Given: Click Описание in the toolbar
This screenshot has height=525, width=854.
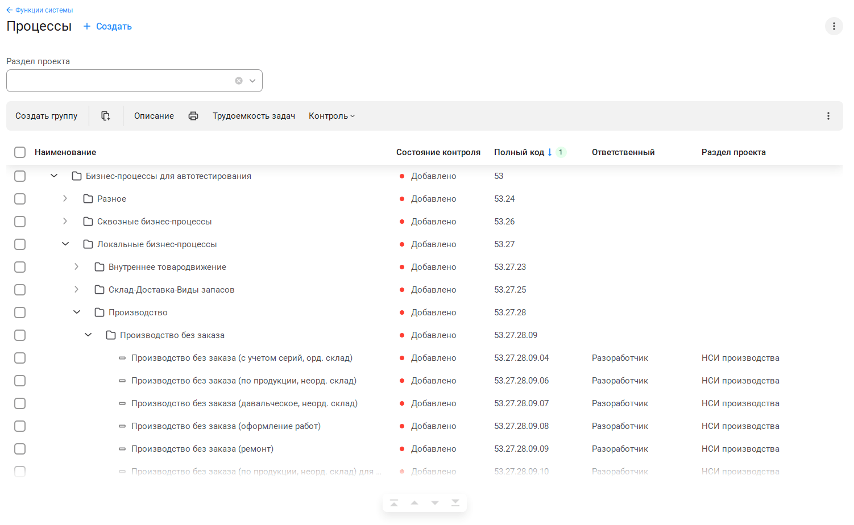Looking at the screenshot, I should (x=154, y=116).
